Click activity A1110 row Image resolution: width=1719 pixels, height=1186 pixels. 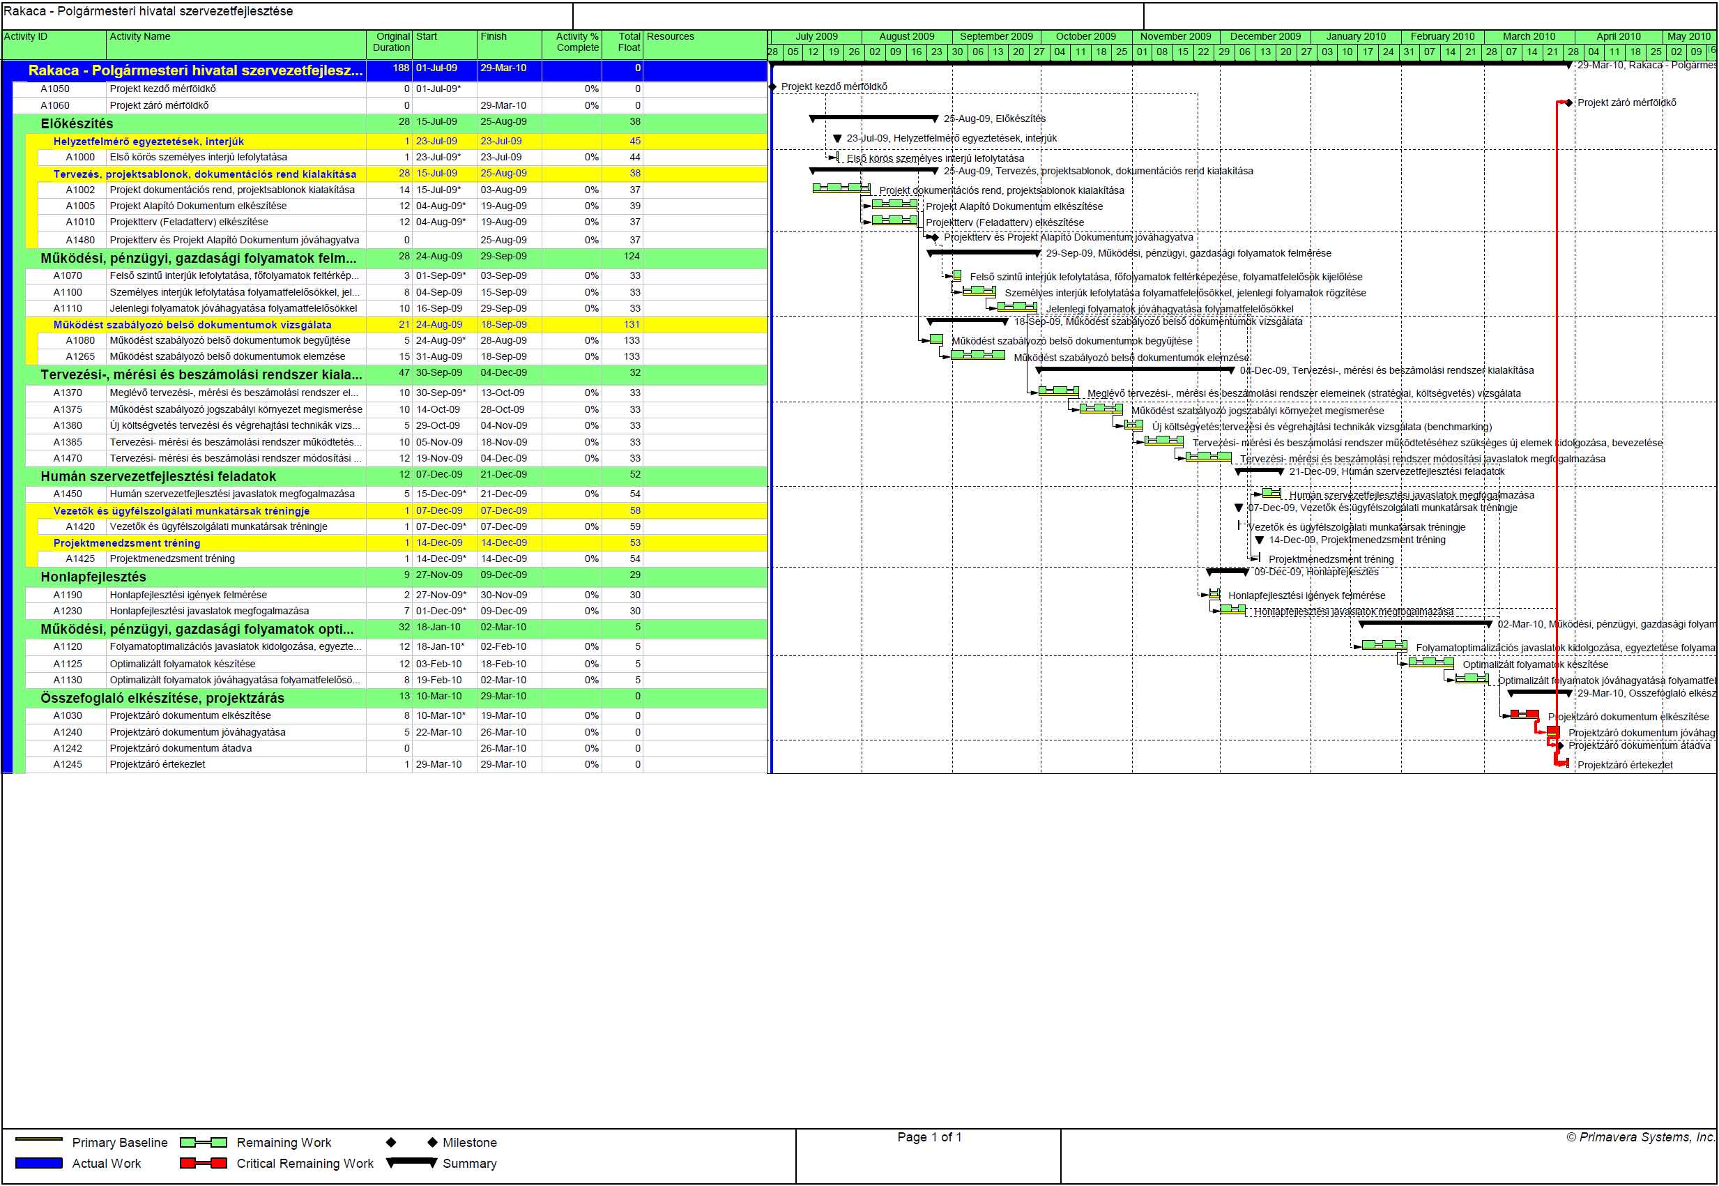pos(397,308)
